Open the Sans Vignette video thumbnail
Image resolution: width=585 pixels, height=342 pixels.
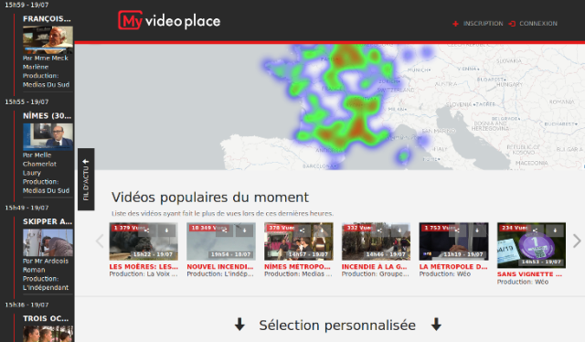(531, 245)
